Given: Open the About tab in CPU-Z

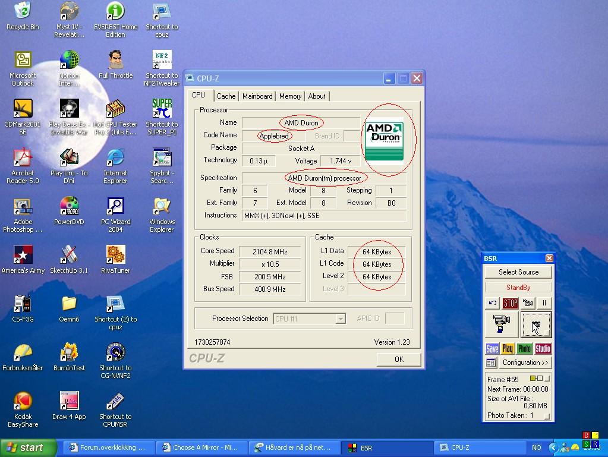Looking at the screenshot, I should pos(317,96).
